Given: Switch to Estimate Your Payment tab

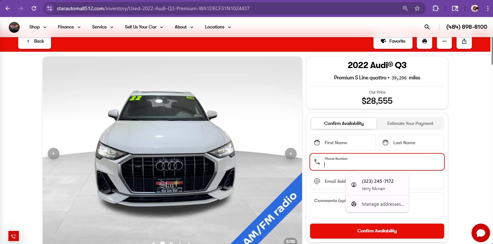Looking at the screenshot, I should [x=410, y=123].
